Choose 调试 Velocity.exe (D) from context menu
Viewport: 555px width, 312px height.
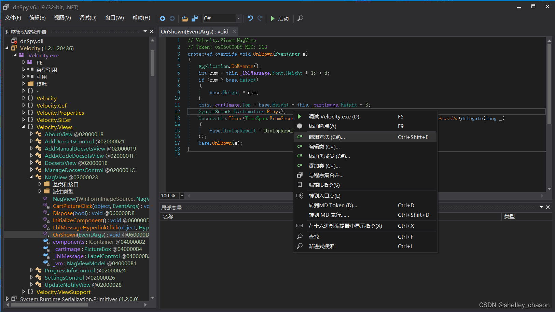[365, 116]
